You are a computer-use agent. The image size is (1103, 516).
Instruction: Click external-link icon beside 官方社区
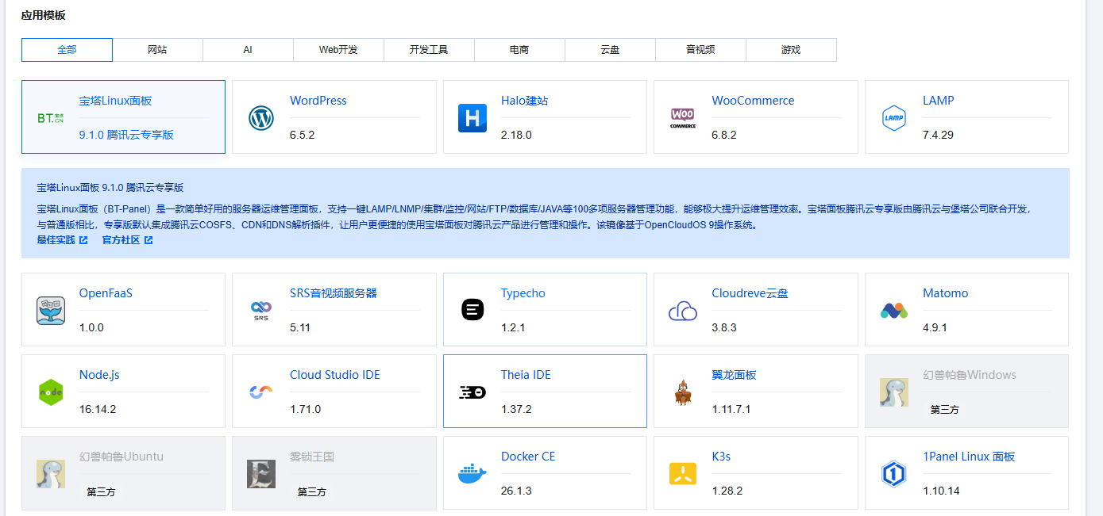(x=148, y=240)
